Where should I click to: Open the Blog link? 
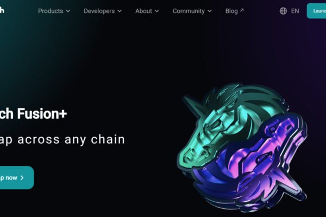[235, 11]
